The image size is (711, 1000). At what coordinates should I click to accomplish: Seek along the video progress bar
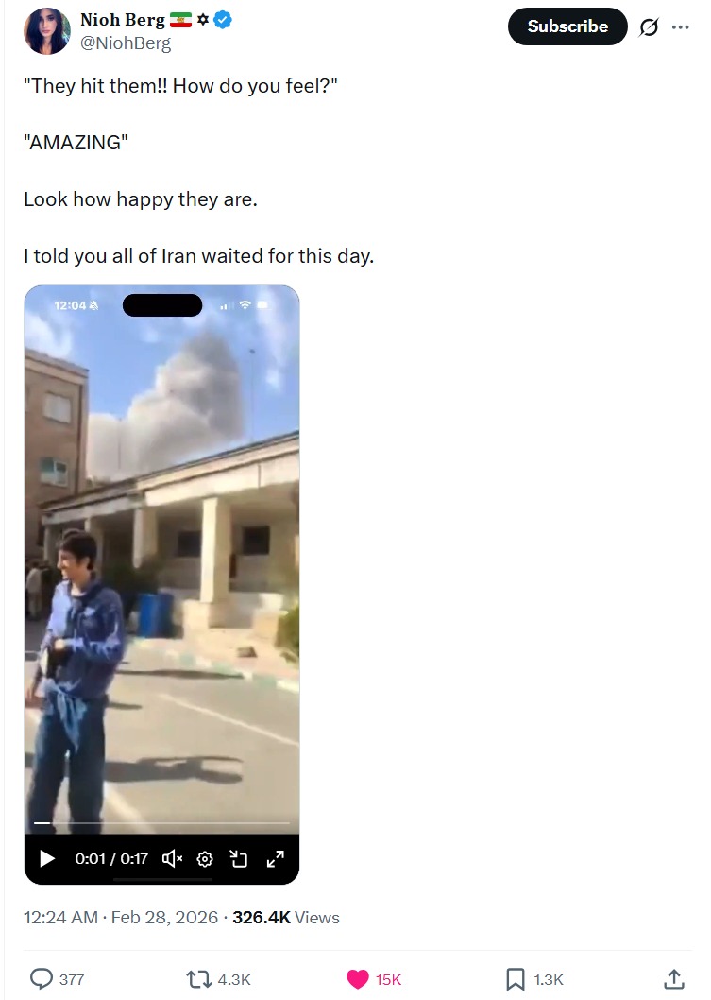[161, 822]
